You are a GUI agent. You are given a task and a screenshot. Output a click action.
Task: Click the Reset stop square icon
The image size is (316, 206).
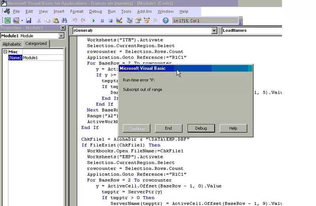111,21
